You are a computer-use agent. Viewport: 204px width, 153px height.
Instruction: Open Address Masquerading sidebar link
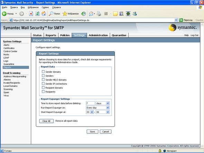tap(15, 76)
